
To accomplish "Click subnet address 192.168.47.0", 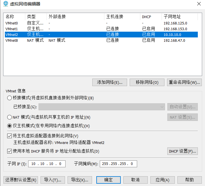I will [x=174, y=40].
